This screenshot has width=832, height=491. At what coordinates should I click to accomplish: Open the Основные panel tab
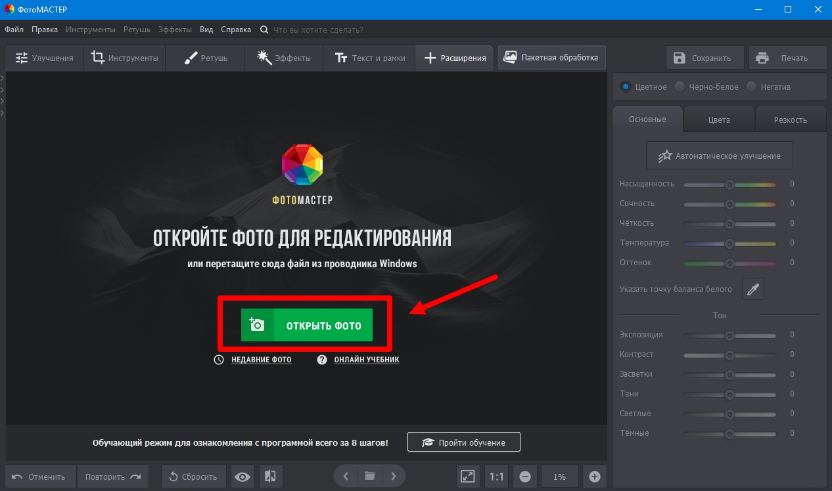647,119
